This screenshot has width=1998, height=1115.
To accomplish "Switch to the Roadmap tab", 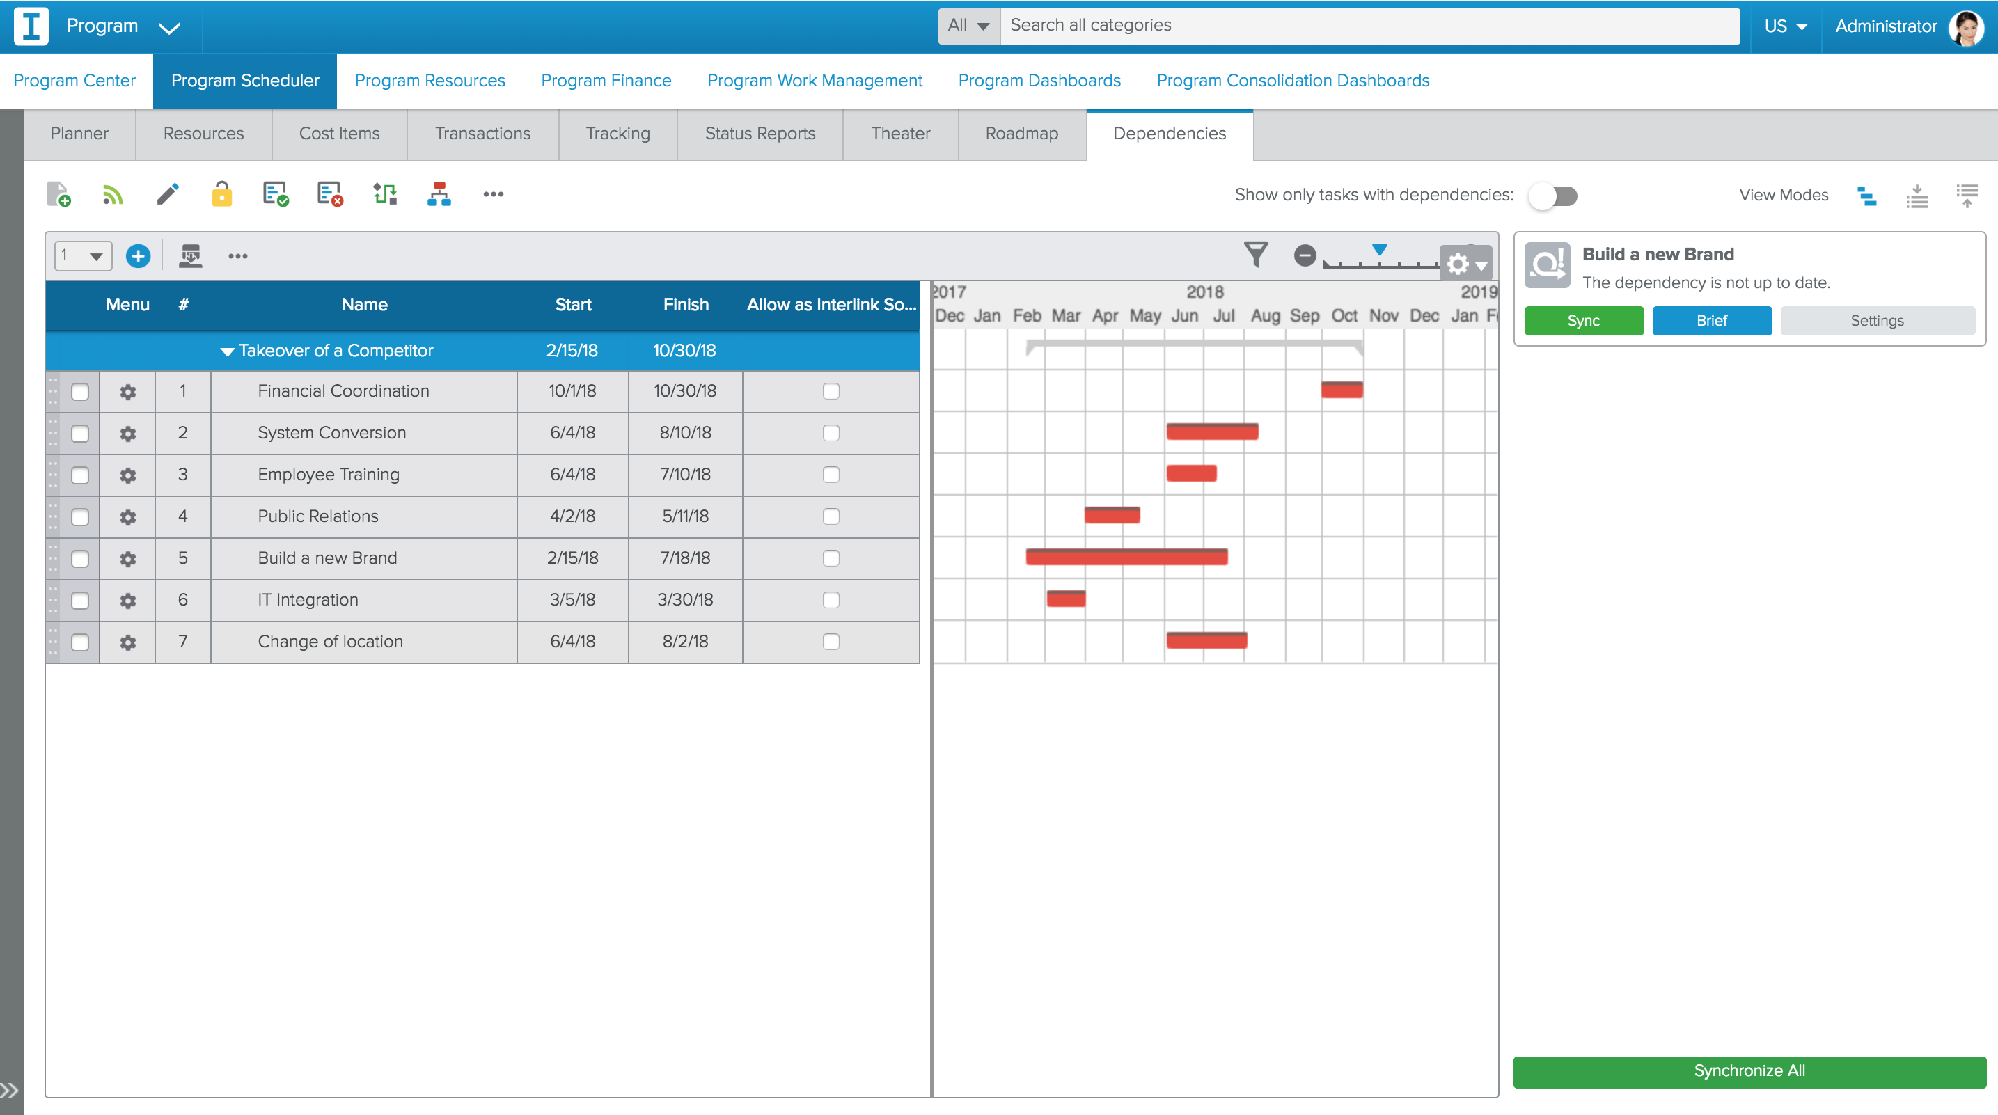I will [1021, 134].
